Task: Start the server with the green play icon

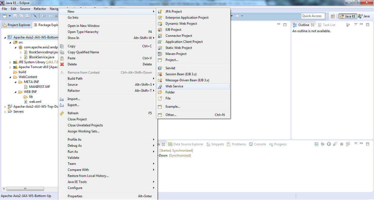Action: coord(329,144)
